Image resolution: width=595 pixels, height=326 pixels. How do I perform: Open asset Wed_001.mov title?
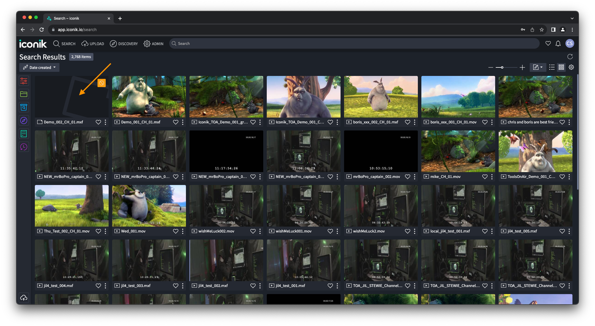pyautogui.click(x=133, y=231)
